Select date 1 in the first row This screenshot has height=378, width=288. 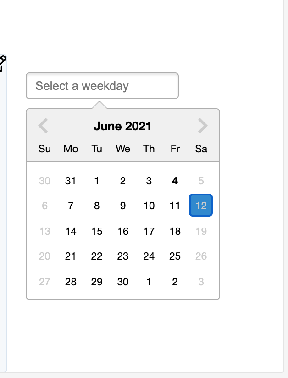coord(97,181)
